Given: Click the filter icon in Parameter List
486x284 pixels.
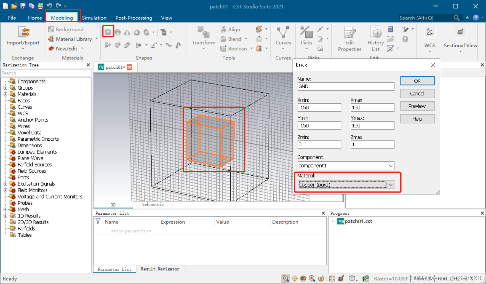Looking at the screenshot, I should click(x=98, y=221).
